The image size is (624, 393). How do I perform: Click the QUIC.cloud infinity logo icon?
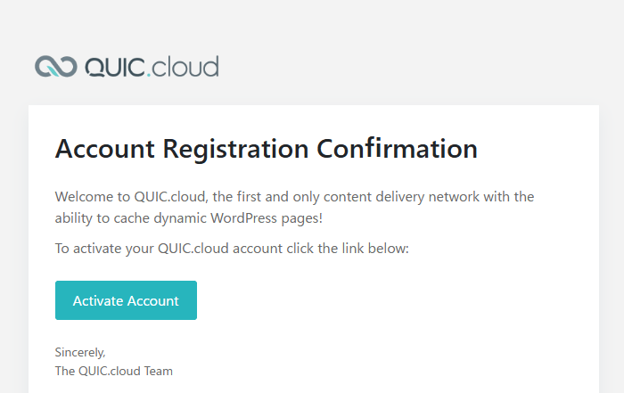(55, 67)
